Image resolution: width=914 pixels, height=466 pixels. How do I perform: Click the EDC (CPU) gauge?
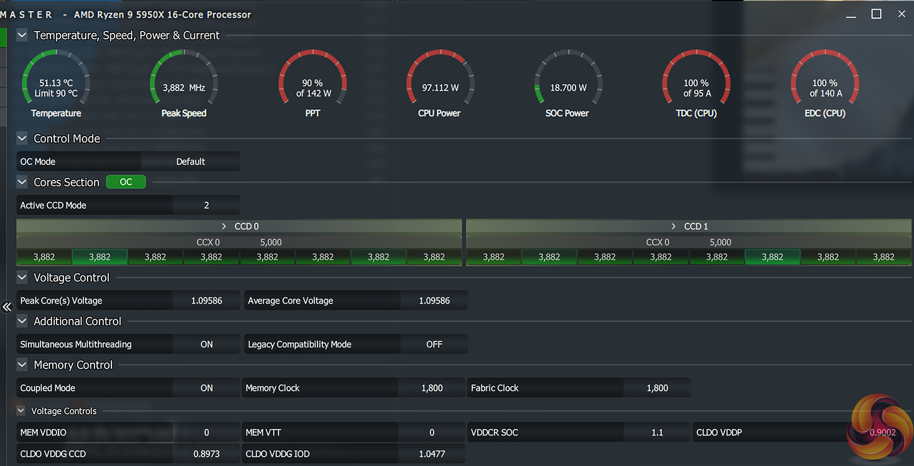click(x=825, y=78)
